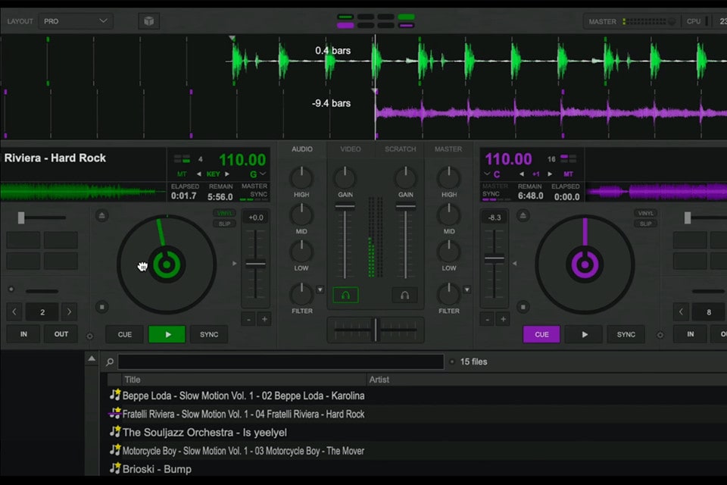This screenshot has height=485, width=727.
Task: Open the 3D cube view icon
Action: tap(149, 21)
